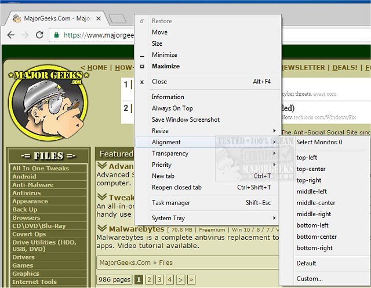Go to page 4 of files

[170, 280]
